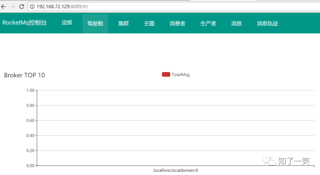The image size is (320, 175).
Task: Open the 生产者 tab
Action: [x=208, y=23]
